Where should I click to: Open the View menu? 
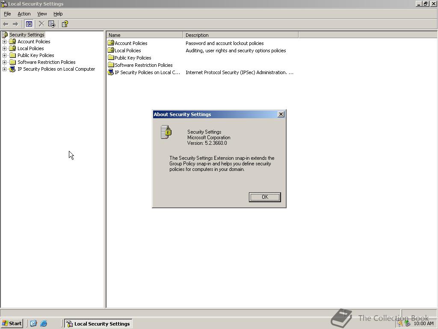42,14
